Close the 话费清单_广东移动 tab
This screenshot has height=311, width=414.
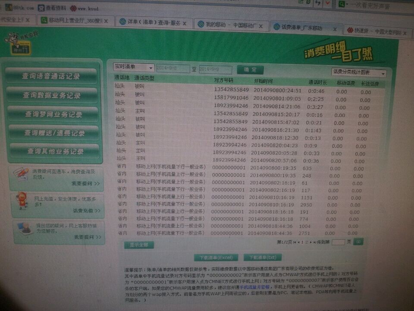(335, 29)
